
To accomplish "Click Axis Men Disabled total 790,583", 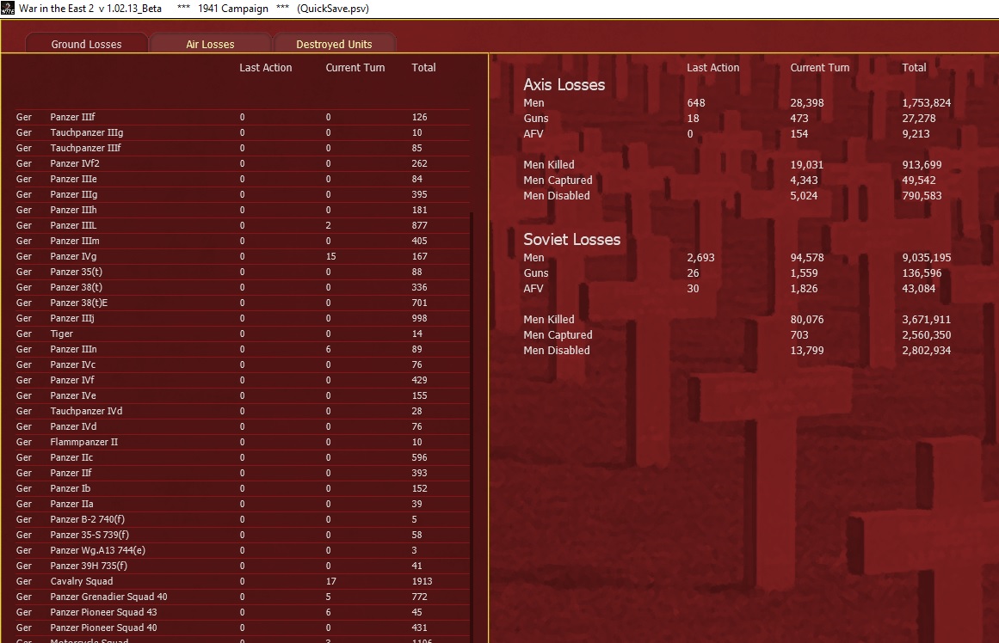I will pyautogui.click(x=922, y=195).
